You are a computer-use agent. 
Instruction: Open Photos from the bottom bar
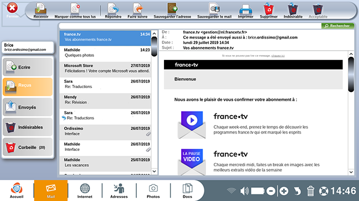153,191
